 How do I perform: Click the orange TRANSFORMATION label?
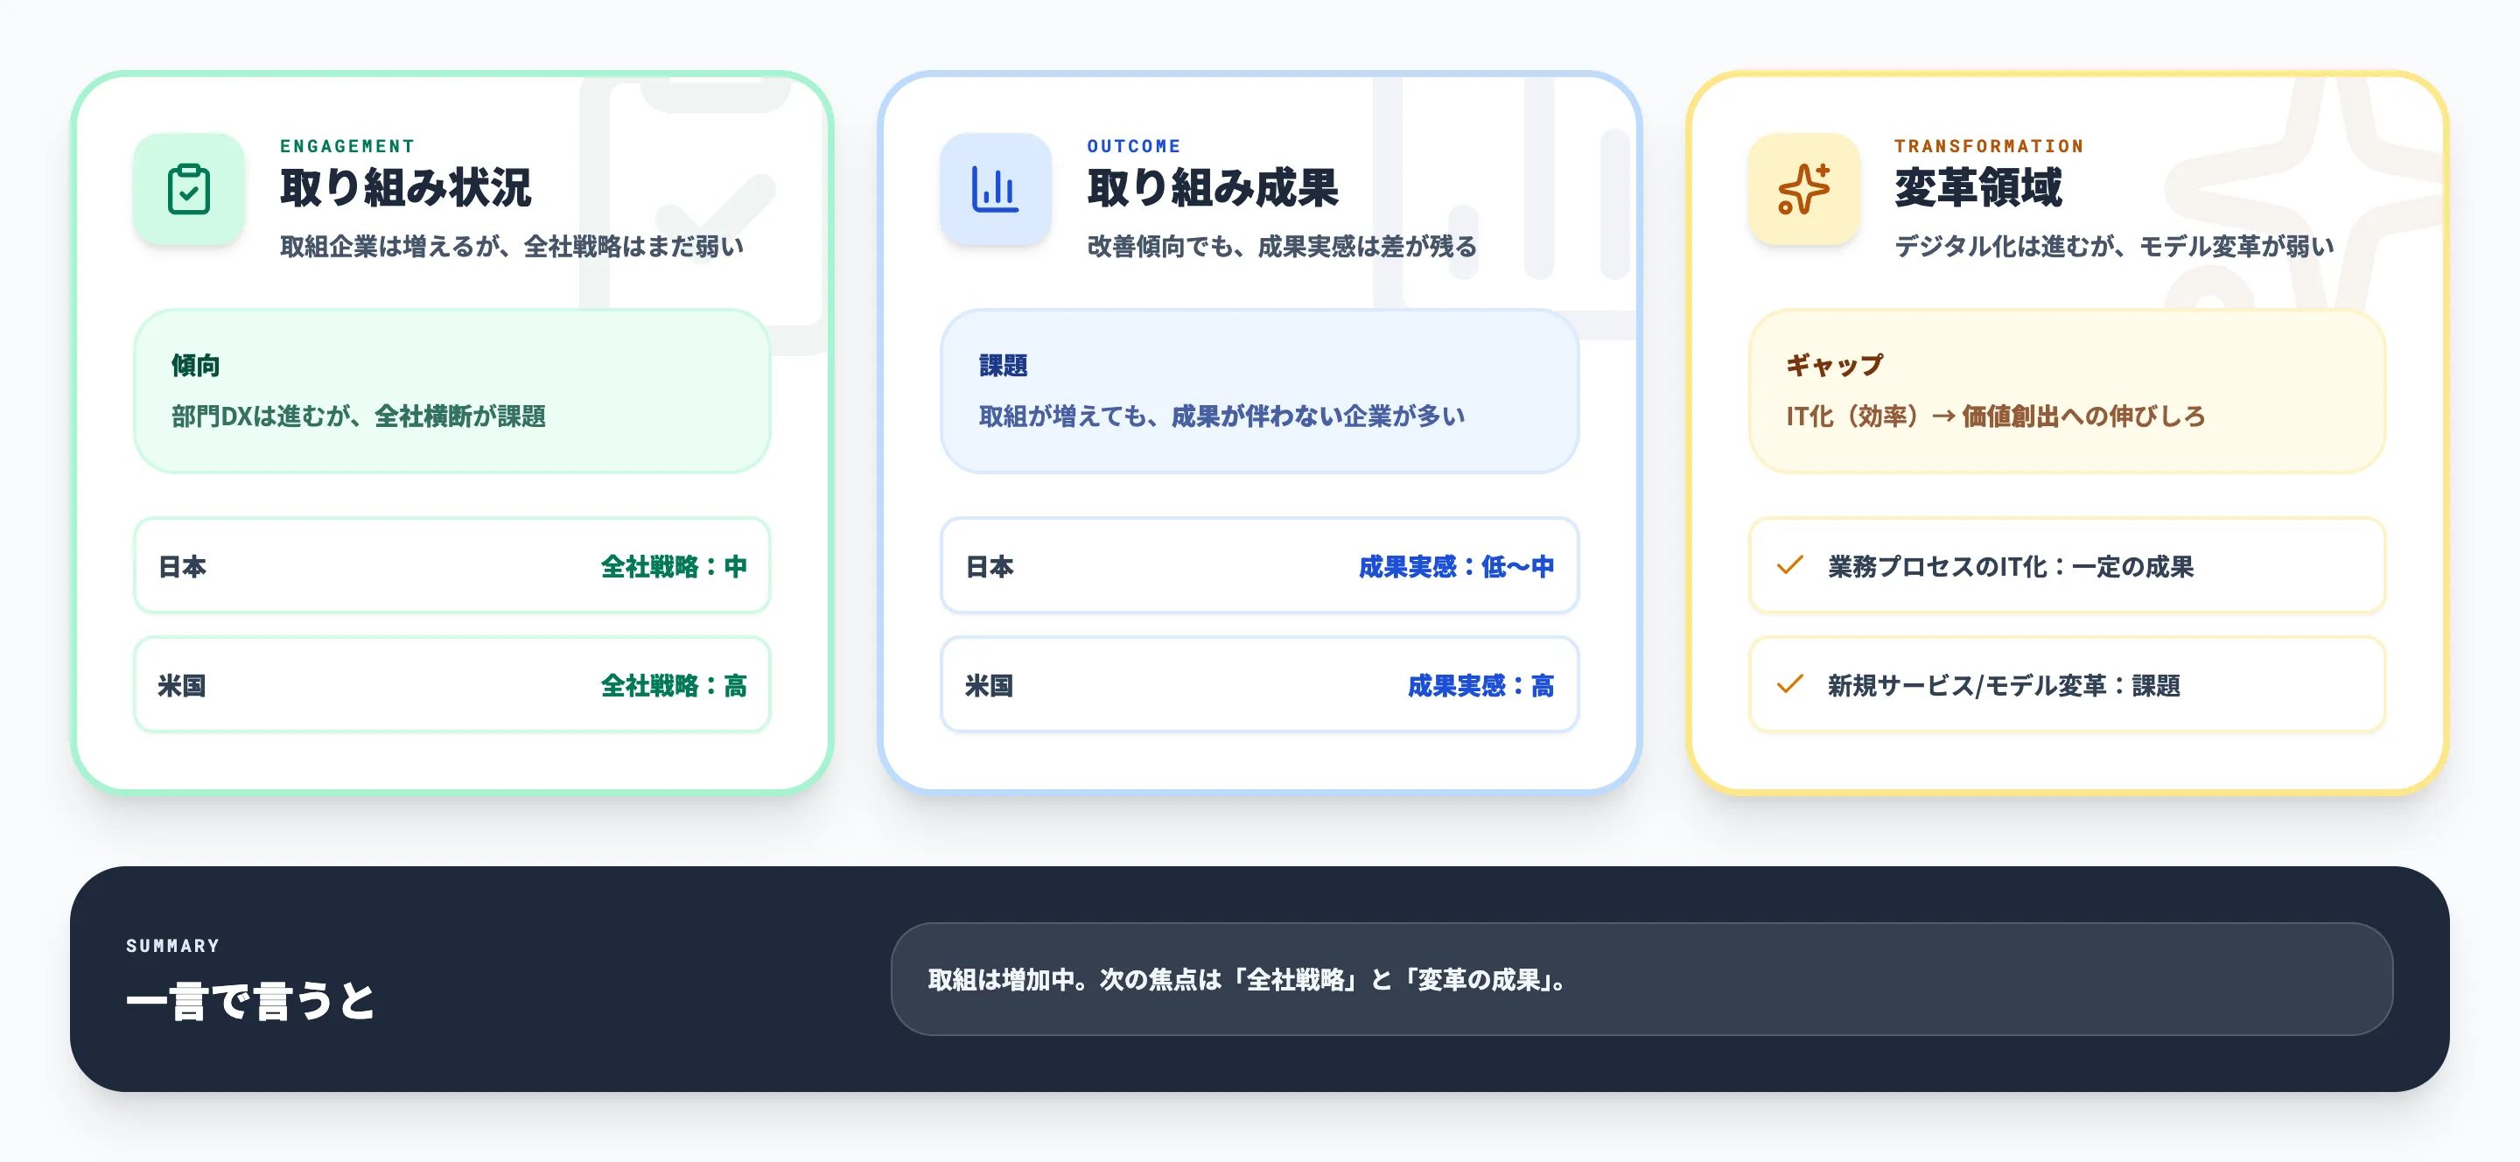click(x=1988, y=146)
